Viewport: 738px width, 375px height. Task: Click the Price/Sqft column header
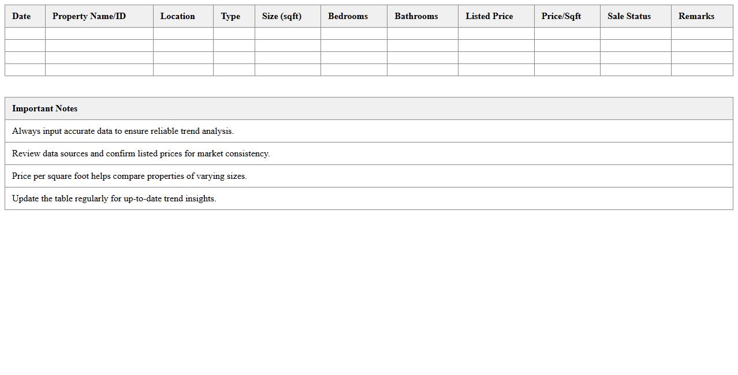coord(561,16)
